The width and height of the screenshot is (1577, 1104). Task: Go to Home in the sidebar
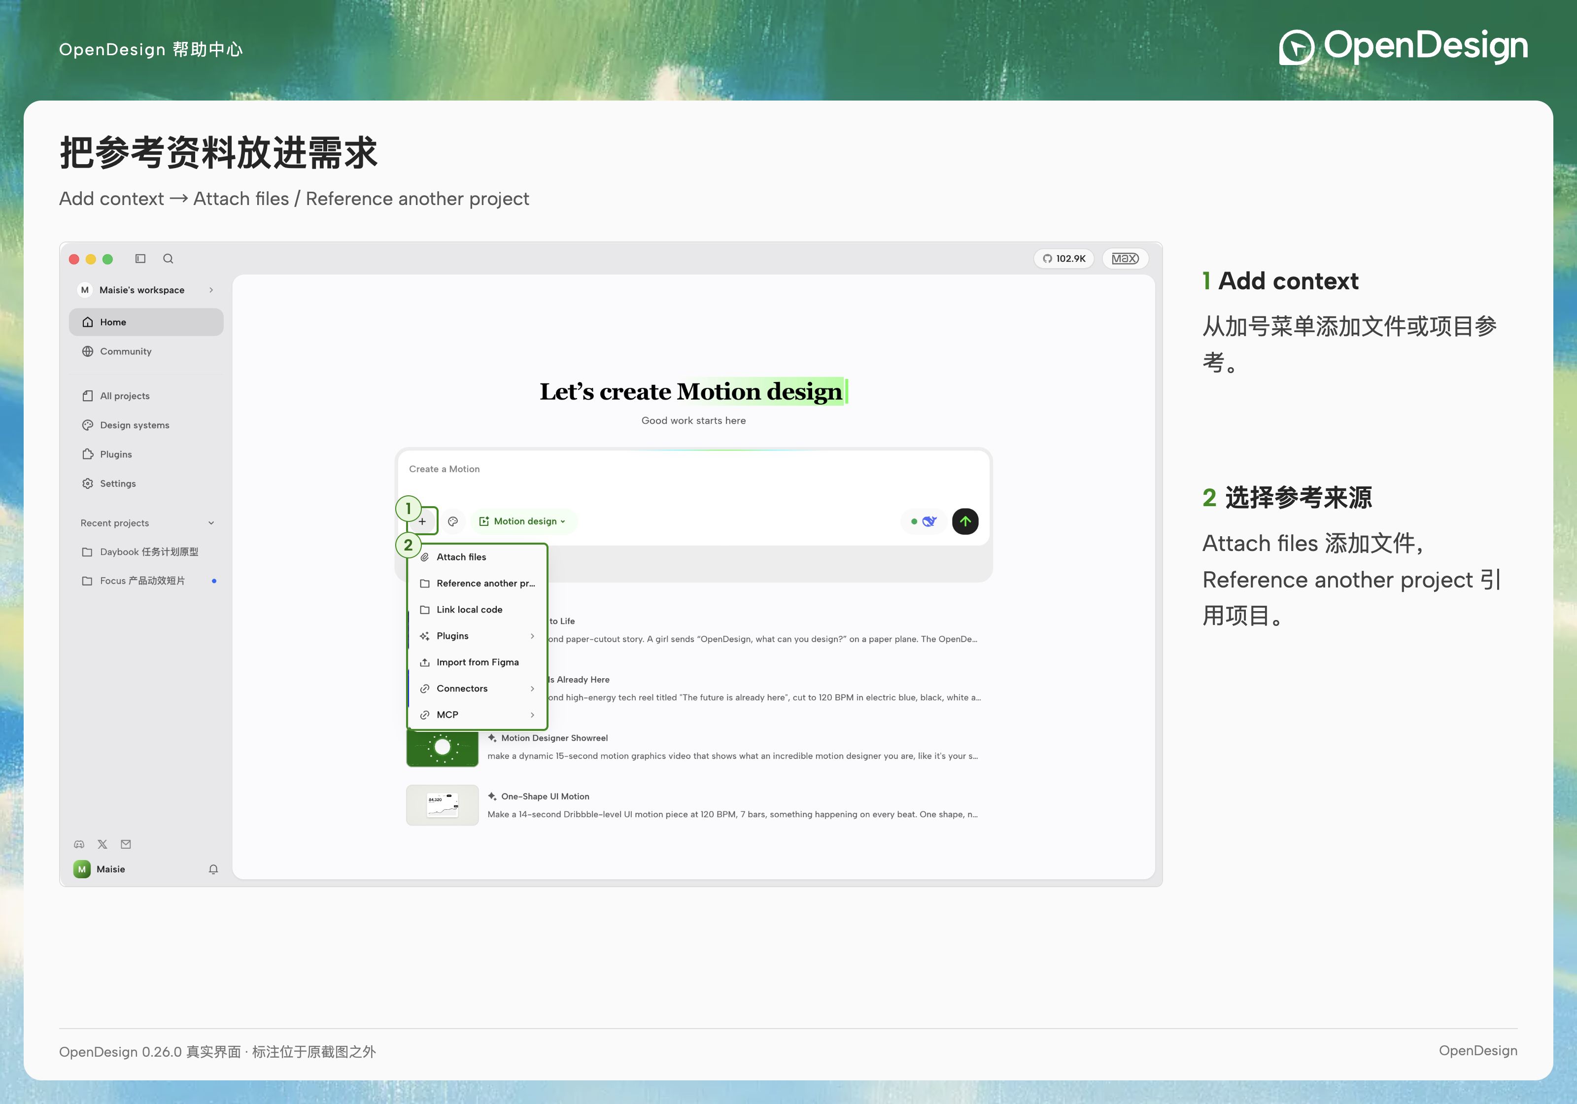(146, 322)
